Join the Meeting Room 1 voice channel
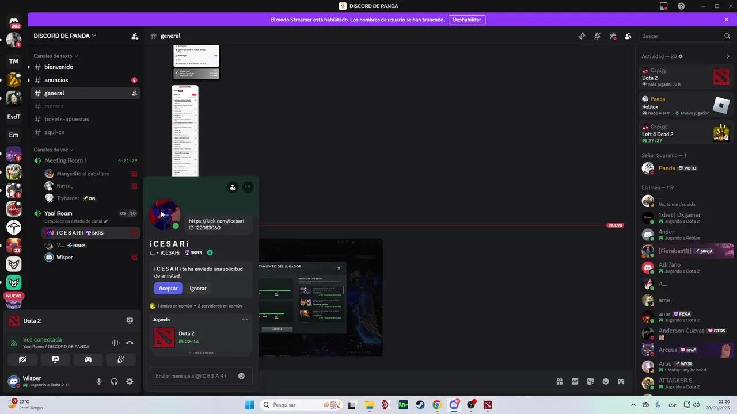Screen dimensions: 737x414 coord(85,160)
